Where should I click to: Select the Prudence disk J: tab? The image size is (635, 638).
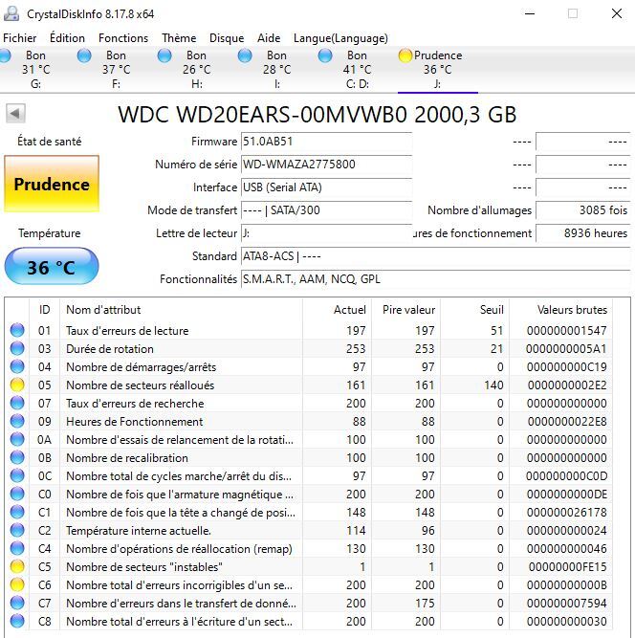(x=437, y=69)
